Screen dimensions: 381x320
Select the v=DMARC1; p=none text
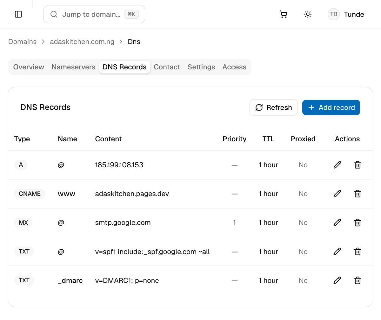[x=127, y=280]
